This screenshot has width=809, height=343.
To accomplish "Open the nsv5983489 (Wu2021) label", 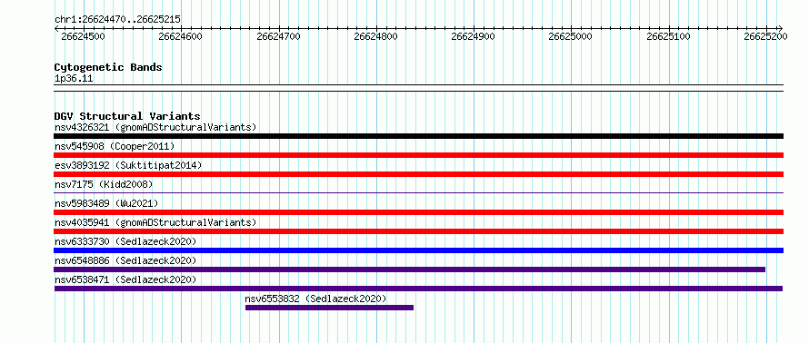I will 106,203.
